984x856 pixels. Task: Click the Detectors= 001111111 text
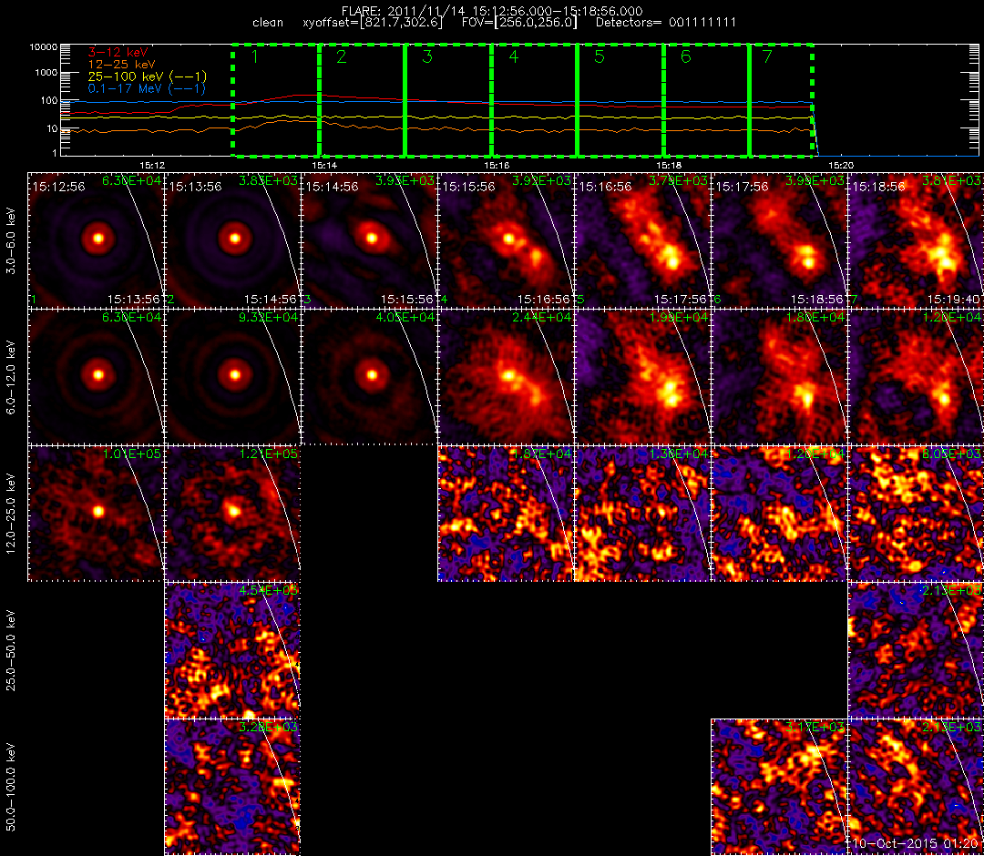pos(666,23)
